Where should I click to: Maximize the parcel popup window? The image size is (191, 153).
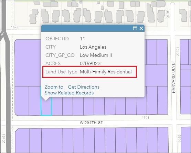[x=135, y=28]
